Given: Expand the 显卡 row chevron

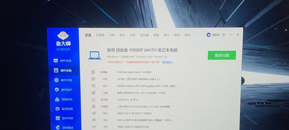Looking at the screenshot, I should coord(230,86).
